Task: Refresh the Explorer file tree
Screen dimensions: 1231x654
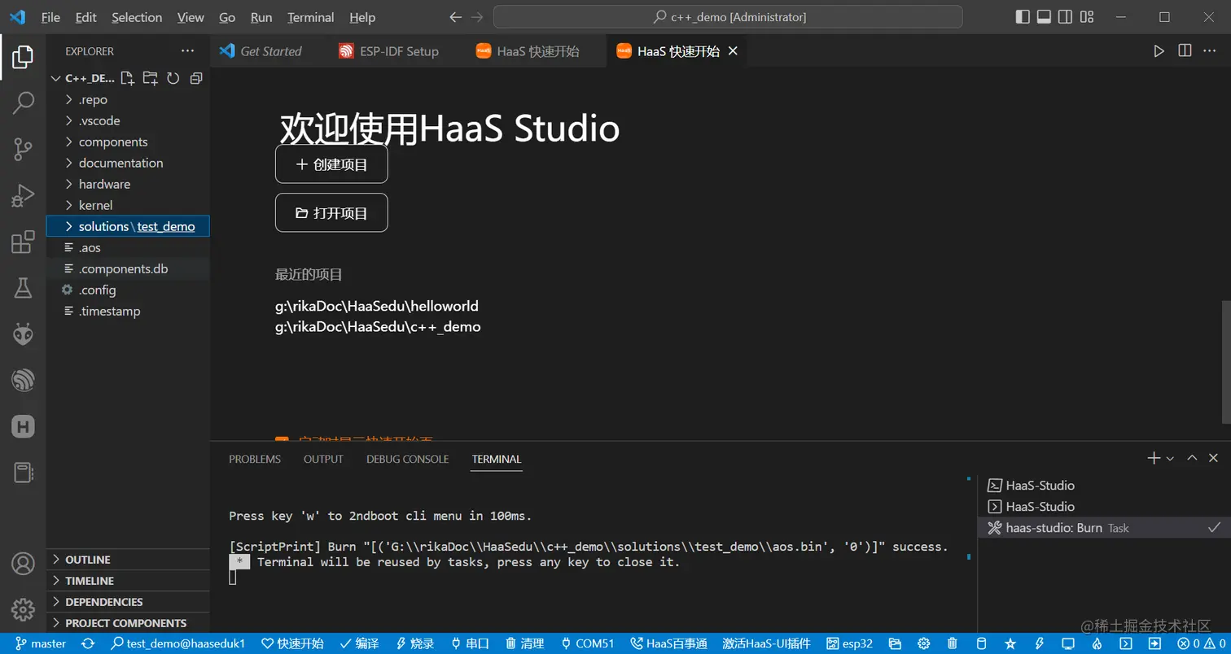Action: [173, 78]
